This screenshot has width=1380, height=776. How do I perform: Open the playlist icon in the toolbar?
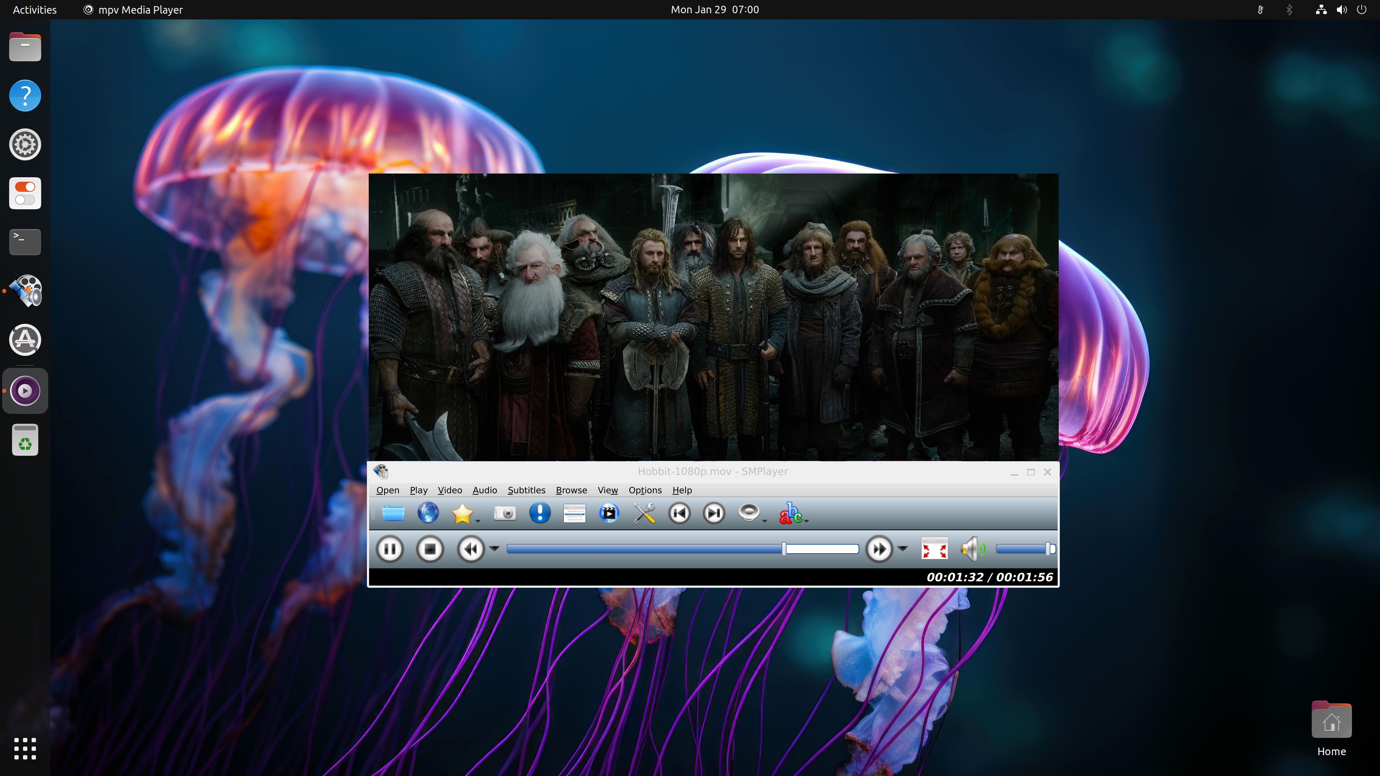(x=574, y=513)
